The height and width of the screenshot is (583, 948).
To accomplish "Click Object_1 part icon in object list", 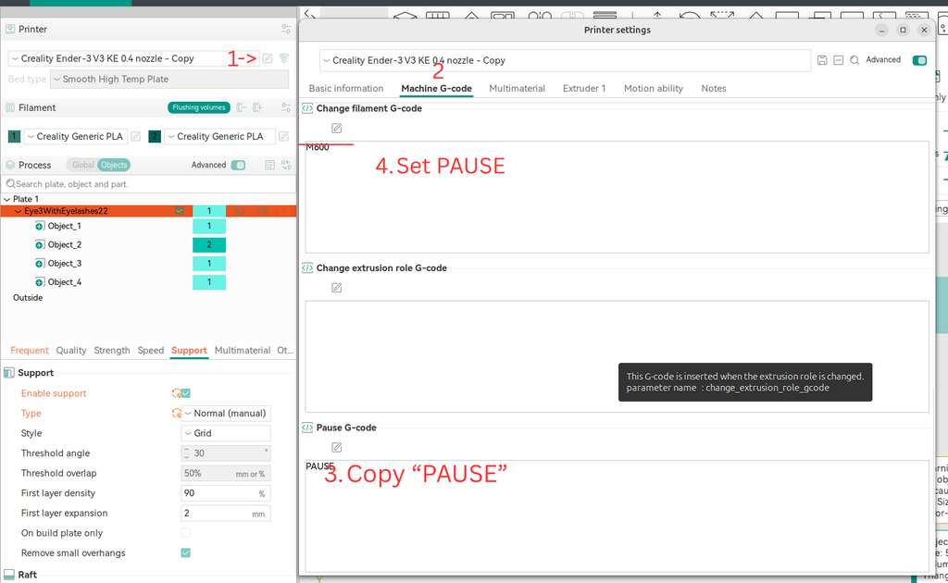I will 39,226.
